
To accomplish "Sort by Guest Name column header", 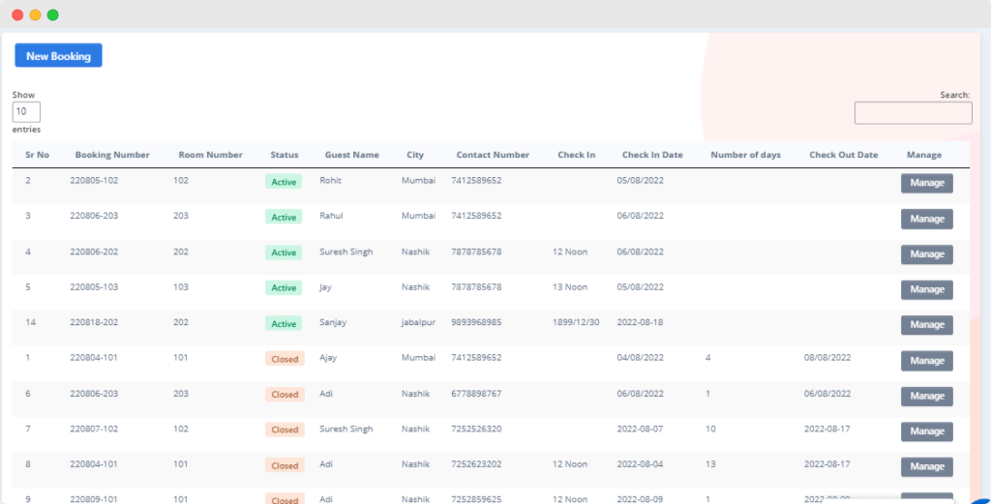I will pos(352,155).
